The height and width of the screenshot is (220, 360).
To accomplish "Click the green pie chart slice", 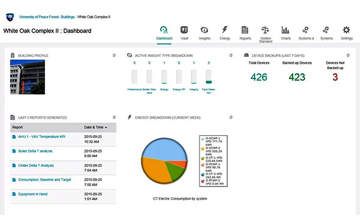I will tap(176, 171).
